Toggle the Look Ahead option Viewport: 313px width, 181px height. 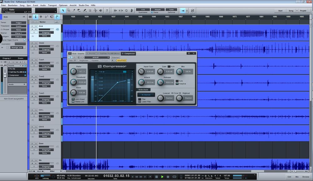[x=73, y=99]
